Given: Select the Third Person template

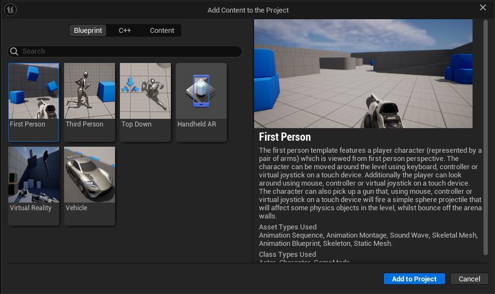Looking at the screenshot, I should 90,102.
